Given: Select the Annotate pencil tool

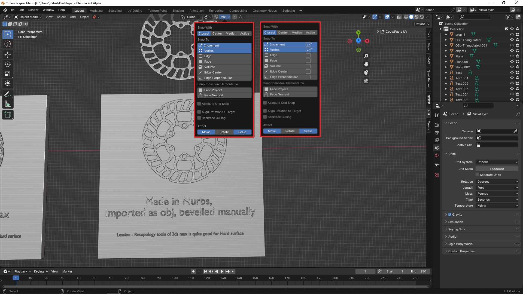Looking at the screenshot, I should point(8,94).
